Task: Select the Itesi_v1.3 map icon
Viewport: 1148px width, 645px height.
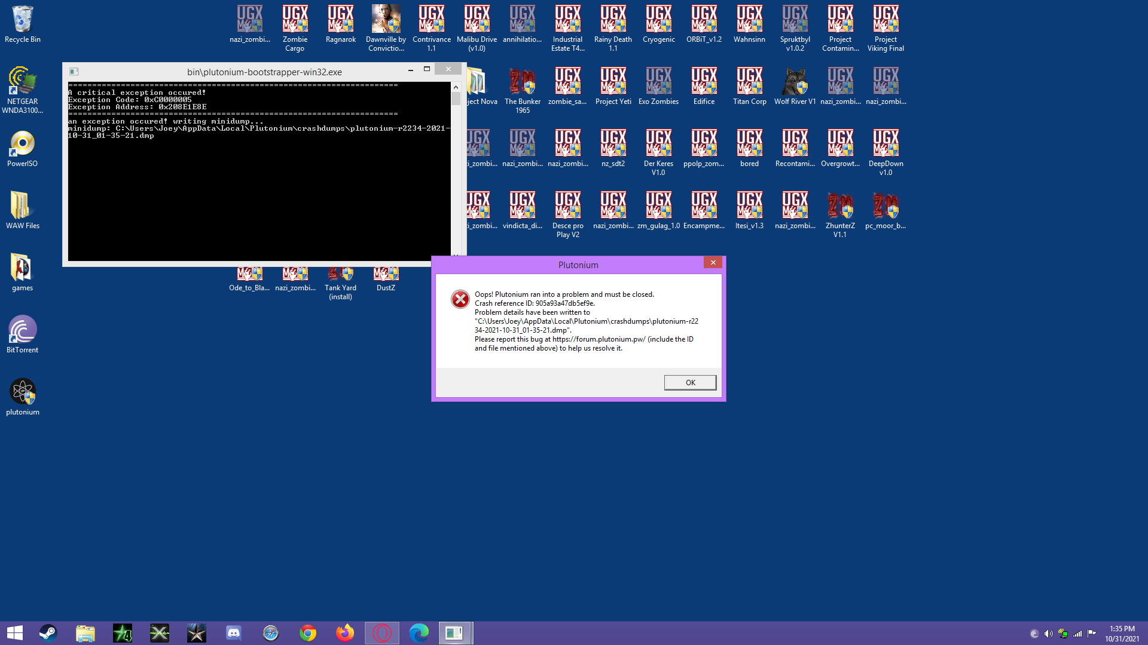Action: pyautogui.click(x=750, y=211)
